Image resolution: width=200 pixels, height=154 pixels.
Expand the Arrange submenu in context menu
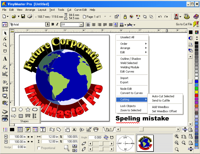point(132,48)
